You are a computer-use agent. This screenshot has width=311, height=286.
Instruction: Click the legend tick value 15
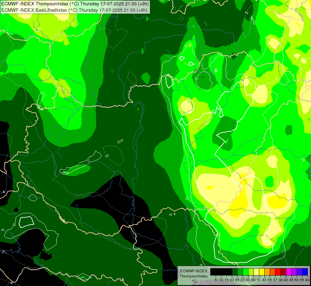tap(226, 280)
